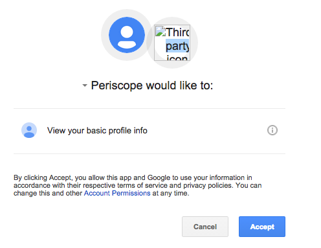Click the broken-image glyph beside 'Thirc' text

(x=160, y=32)
